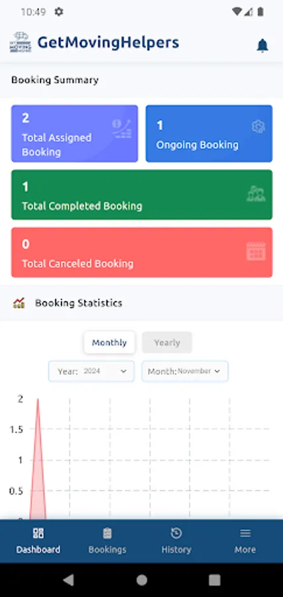The height and width of the screenshot is (597, 283).
Task: Click the Booking Statistics heading text
Action: tap(79, 303)
